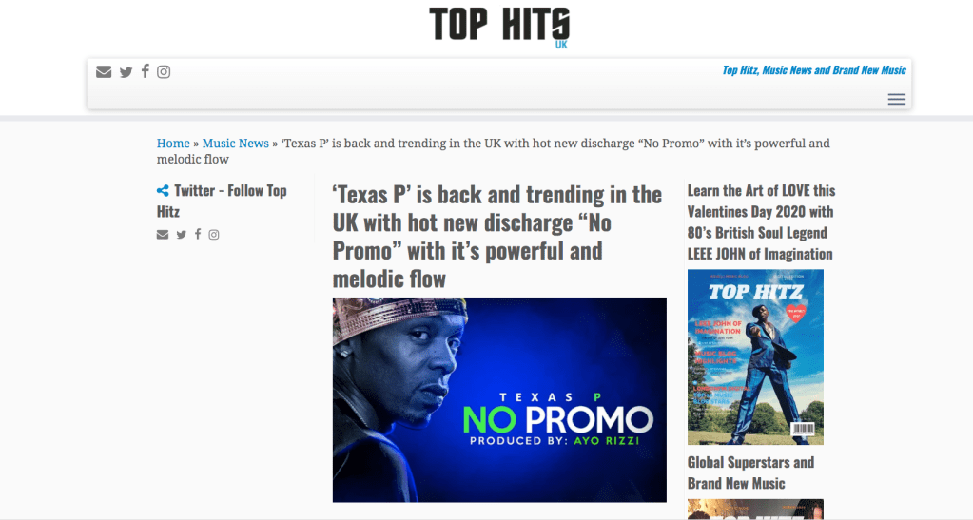Click the Top Hits UK logo
This screenshot has width=973, height=520.
click(499, 27)
